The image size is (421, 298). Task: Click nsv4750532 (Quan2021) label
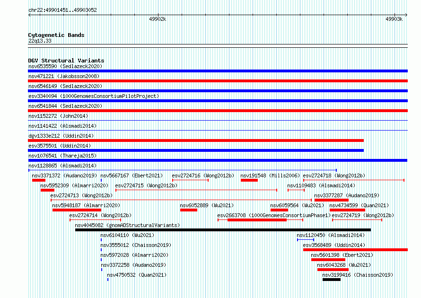[x=137, y=275]
